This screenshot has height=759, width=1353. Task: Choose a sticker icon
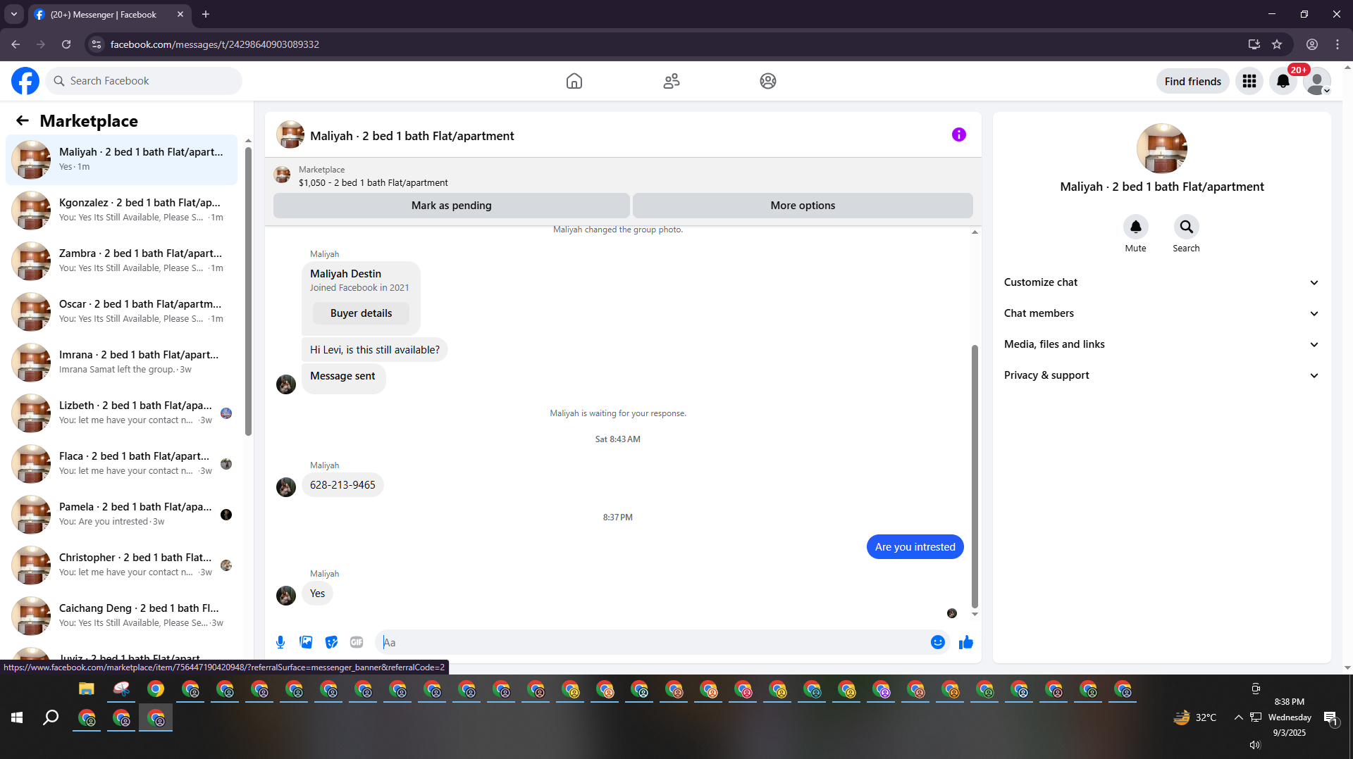pyautogui.click(x=331, y=642)
